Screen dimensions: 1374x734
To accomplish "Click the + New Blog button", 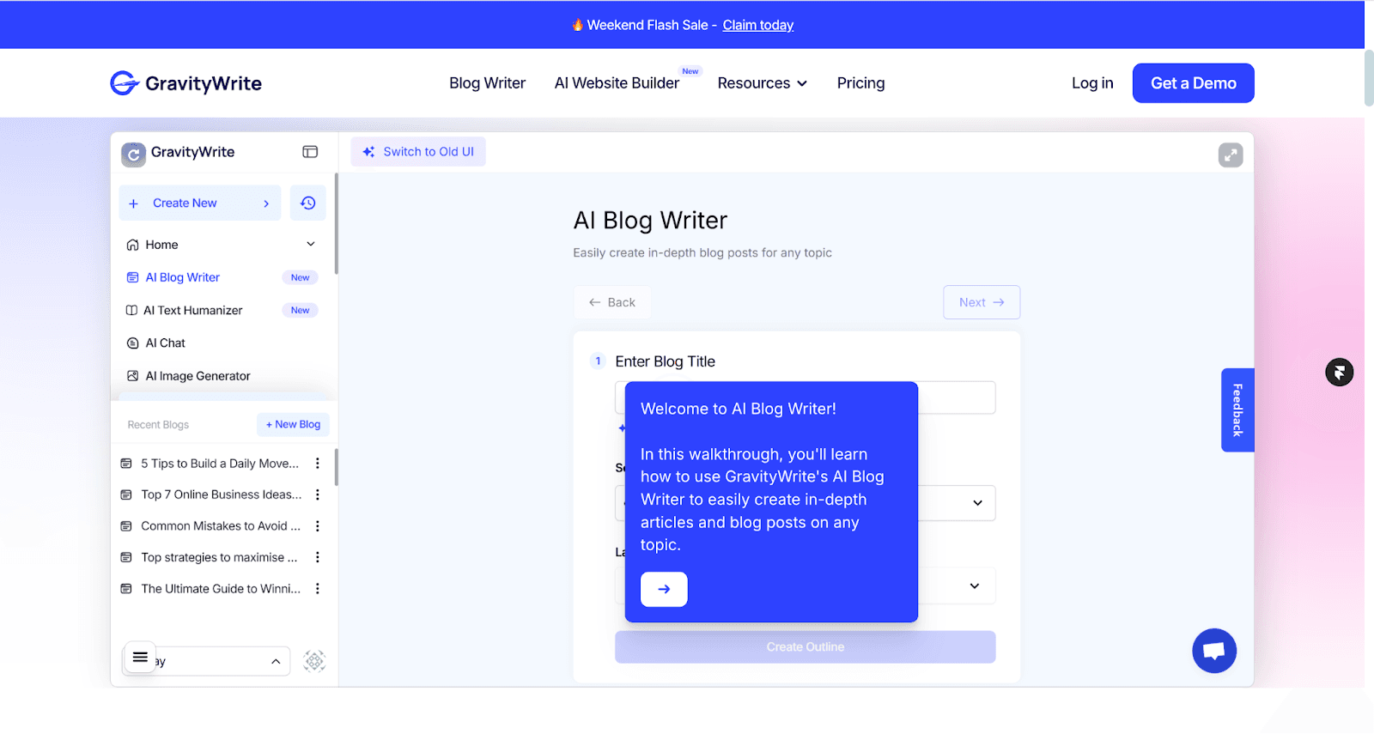I will (x=293, y=424).
